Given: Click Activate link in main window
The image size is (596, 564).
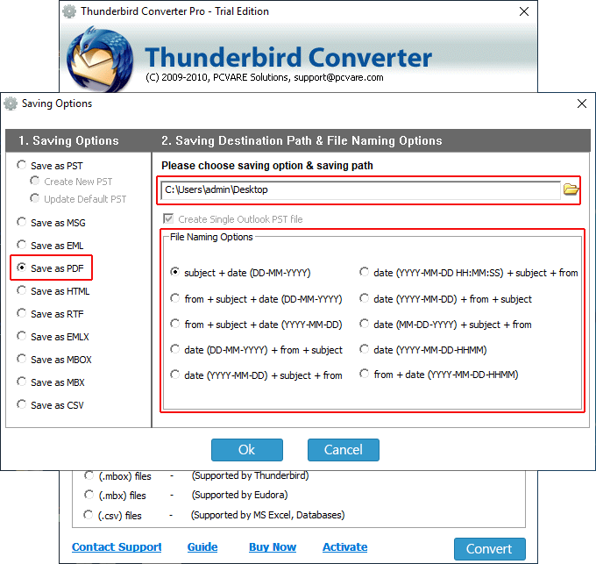Looking at the screenshot, I should 345,546.
